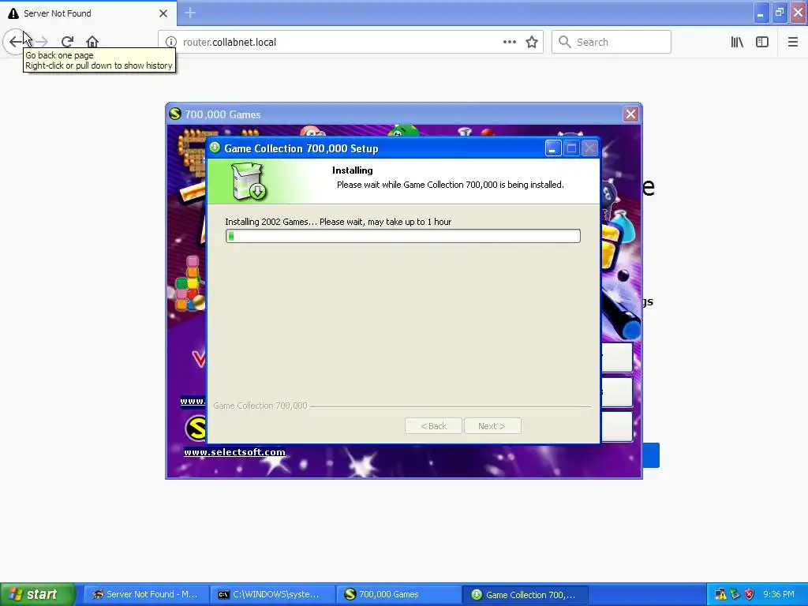Show site information for router.collabnet.local
Image resolution: width=808 pixels, height=606 pixels.
(x=171, y=43)
